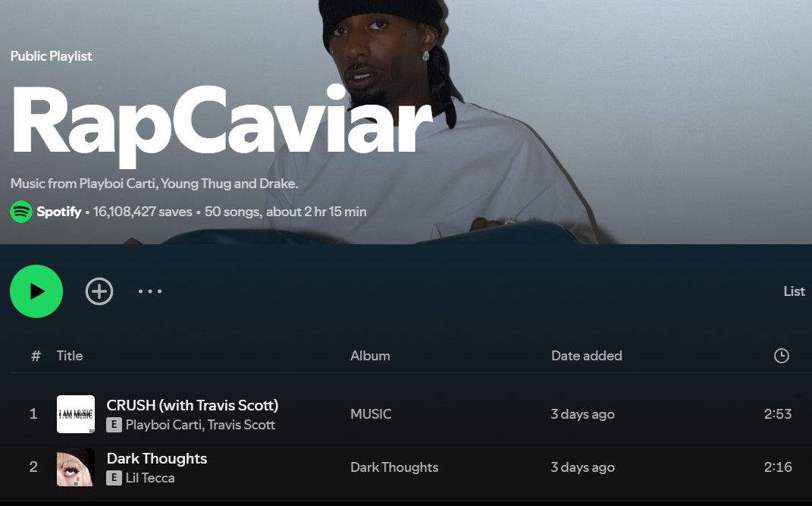Open the three-dot more options menu

tap(150, 291)
